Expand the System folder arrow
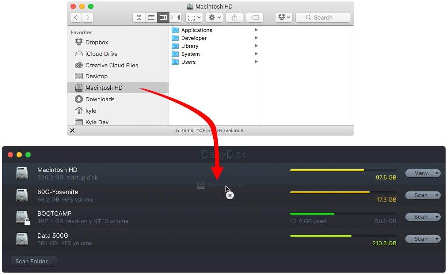This screenshot has width=448, height=275. tap(256, 54)
